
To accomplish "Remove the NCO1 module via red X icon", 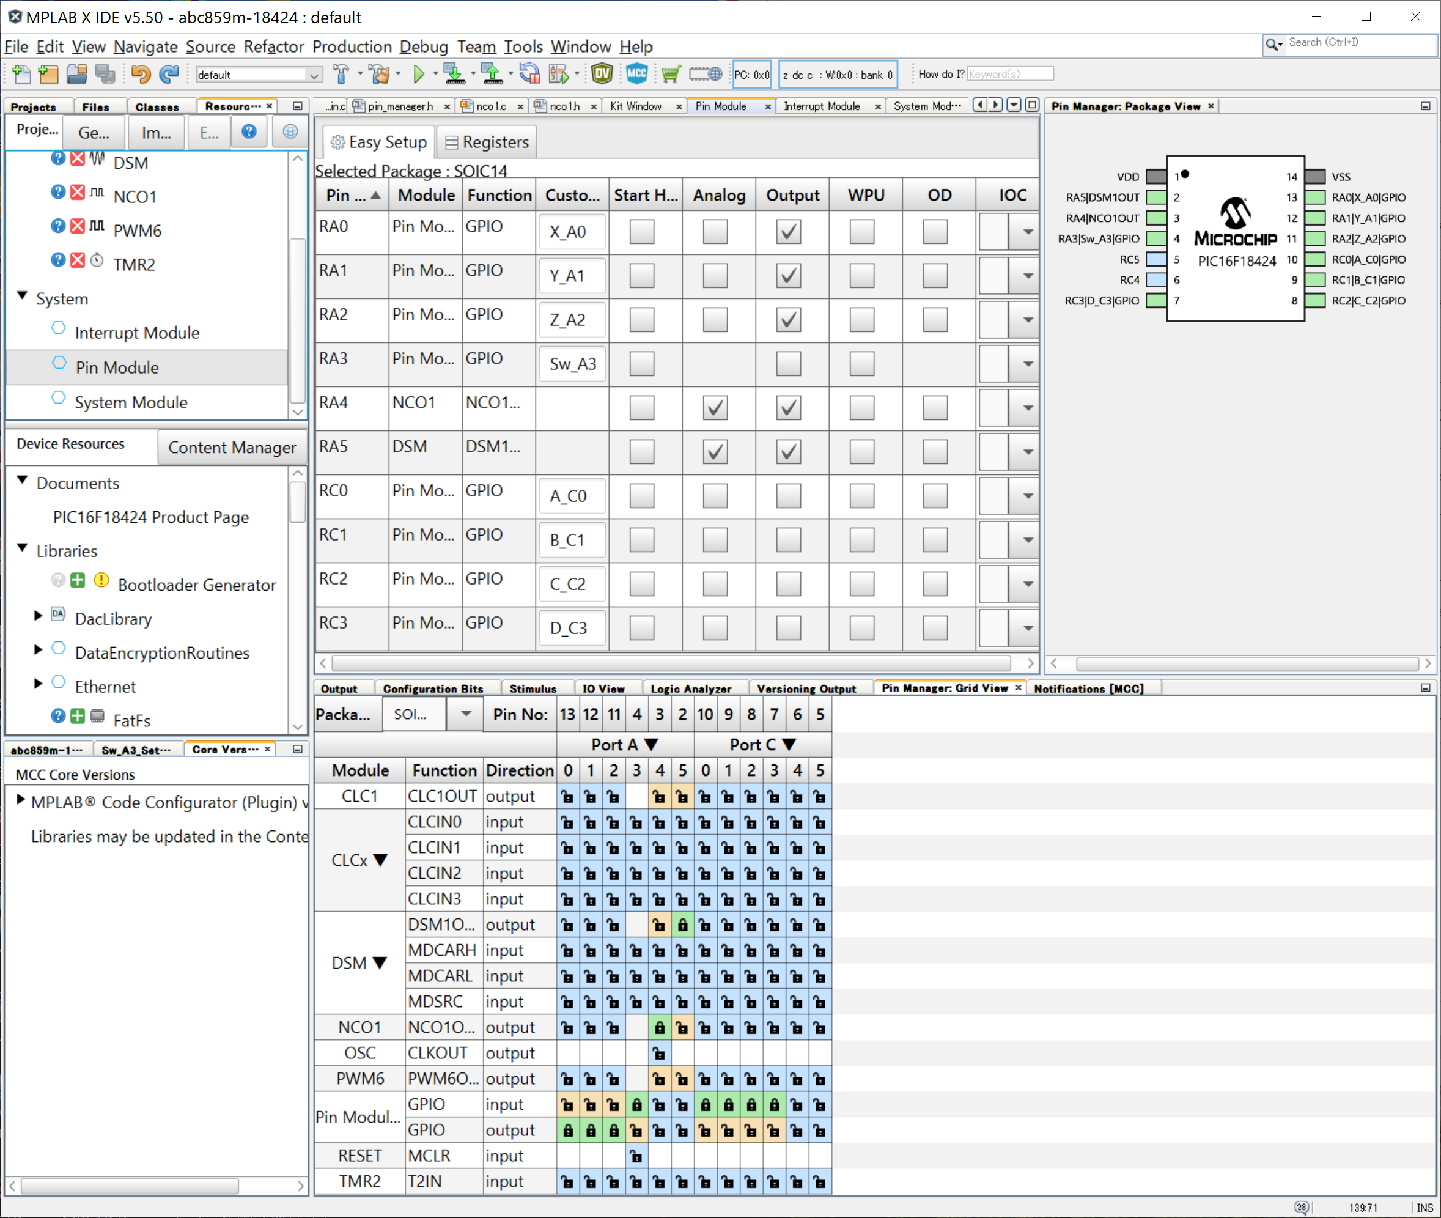I will coord(78,192).
